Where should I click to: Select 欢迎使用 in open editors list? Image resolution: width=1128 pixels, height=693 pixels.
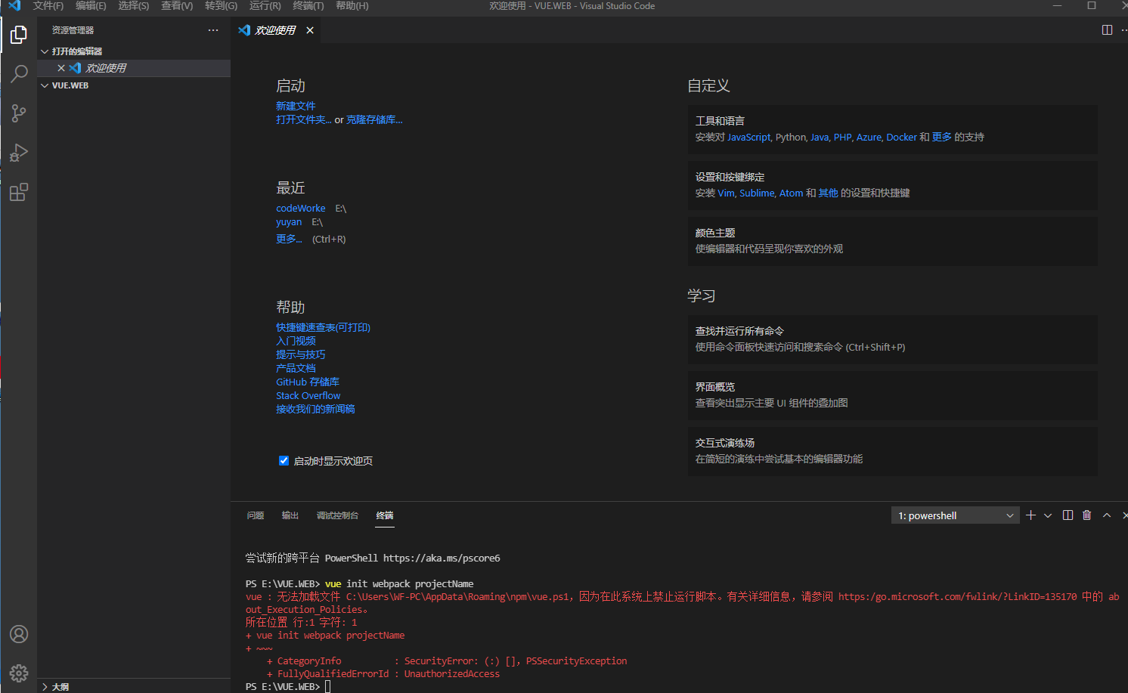134,68
